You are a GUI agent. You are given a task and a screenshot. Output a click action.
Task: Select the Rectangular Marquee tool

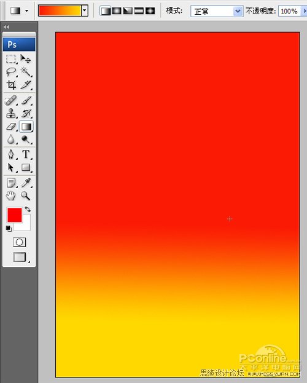[11, 59]
